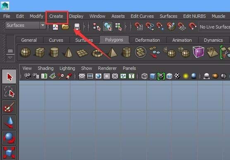Open the Display menu
230x160 pixels.
pyautogui.click(x=76, y=16)
